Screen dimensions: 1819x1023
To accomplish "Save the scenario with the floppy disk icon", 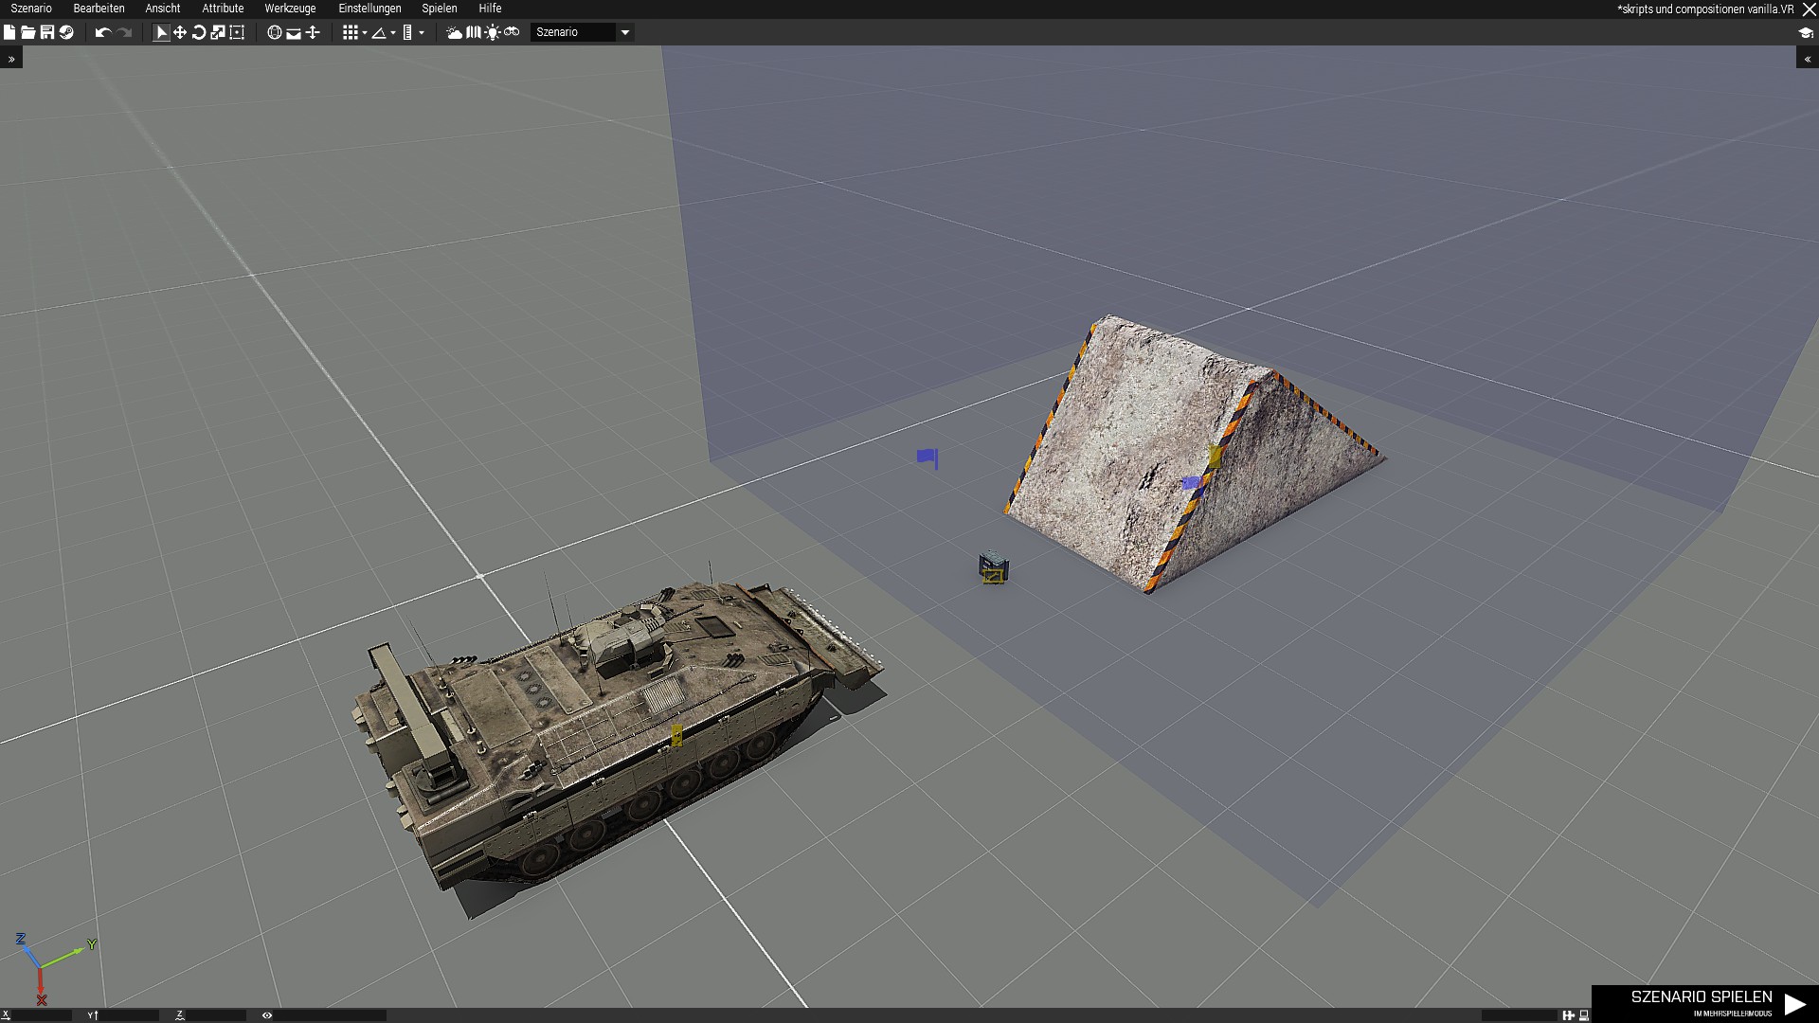I will [47, 32].
